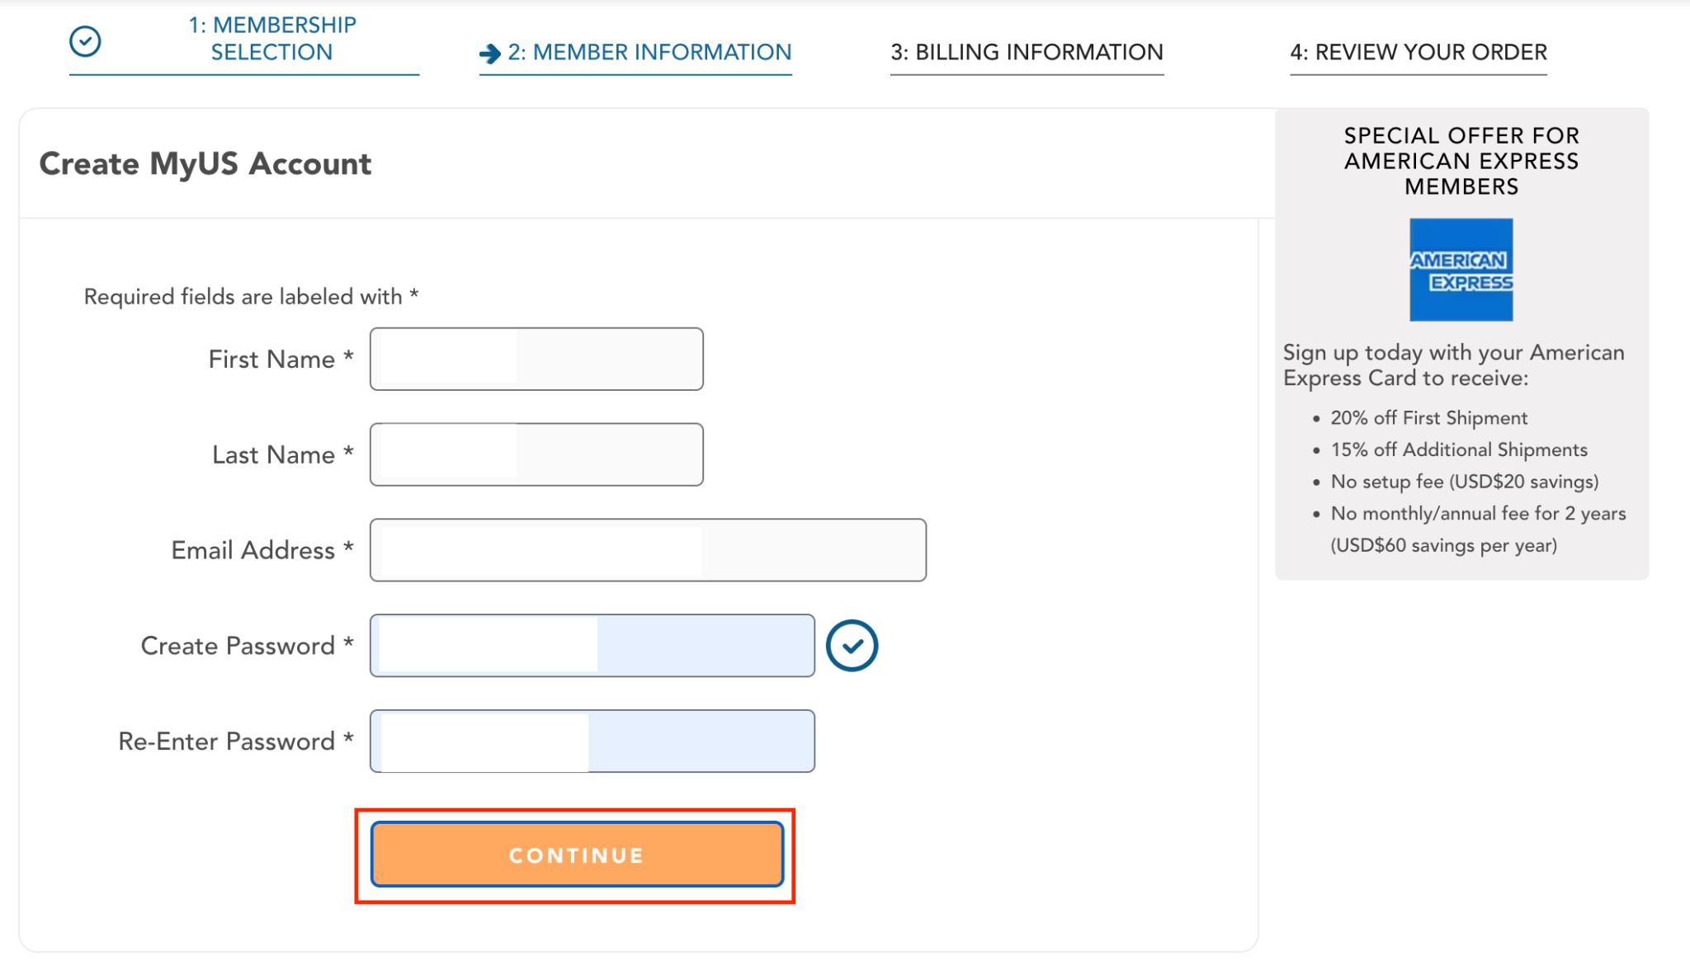This screenshot has height=965, width=1690.
Task: Click the Create MyUS Account heading
Action: coord(205,164)
